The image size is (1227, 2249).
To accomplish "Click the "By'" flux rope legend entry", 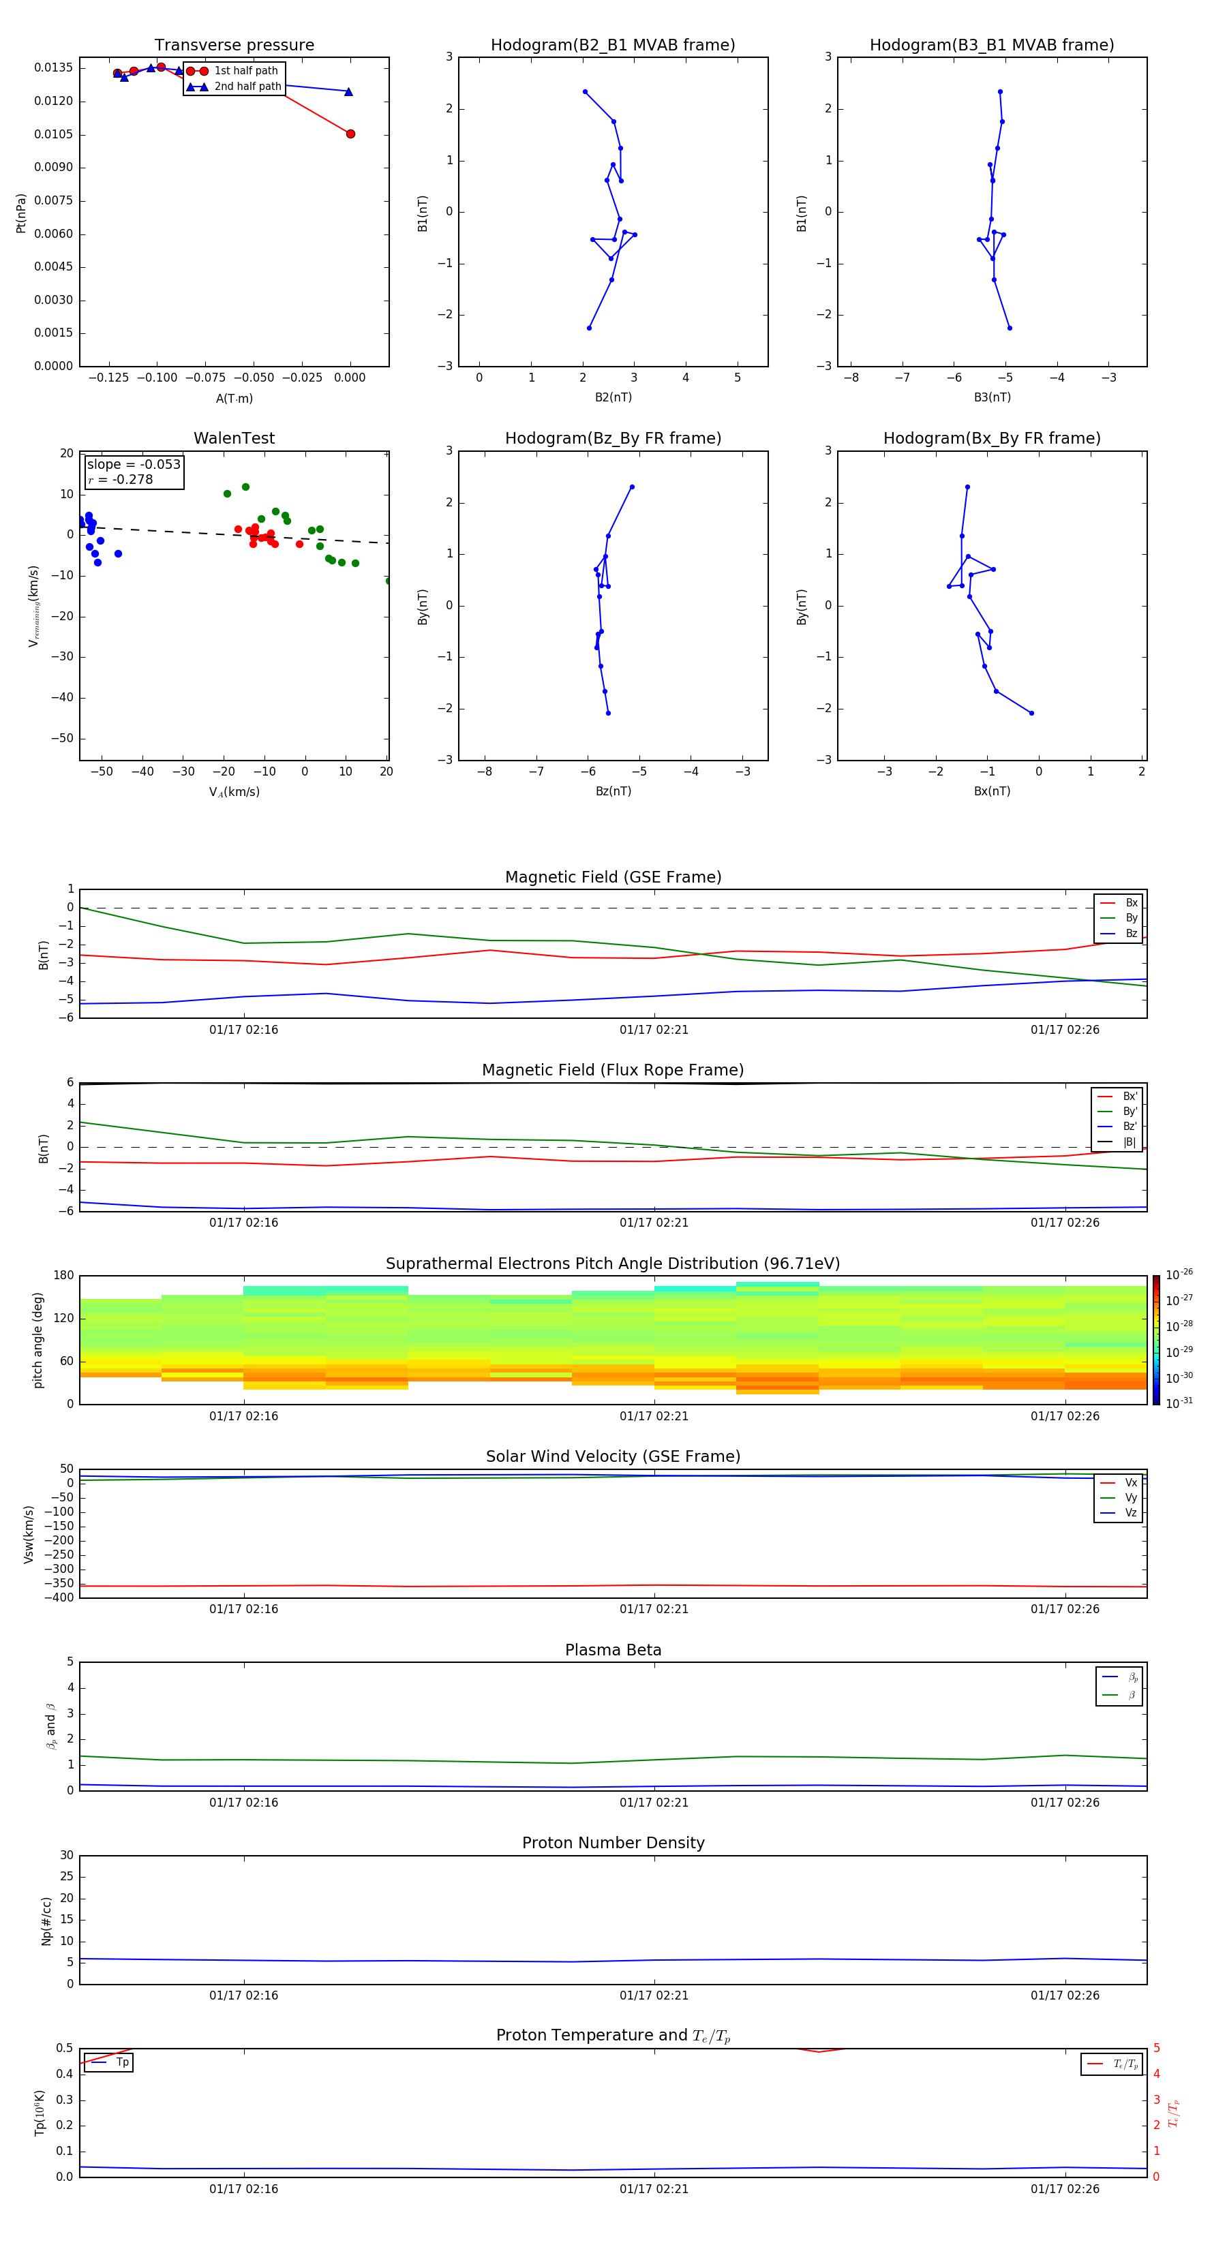I will point(1118,1112).
